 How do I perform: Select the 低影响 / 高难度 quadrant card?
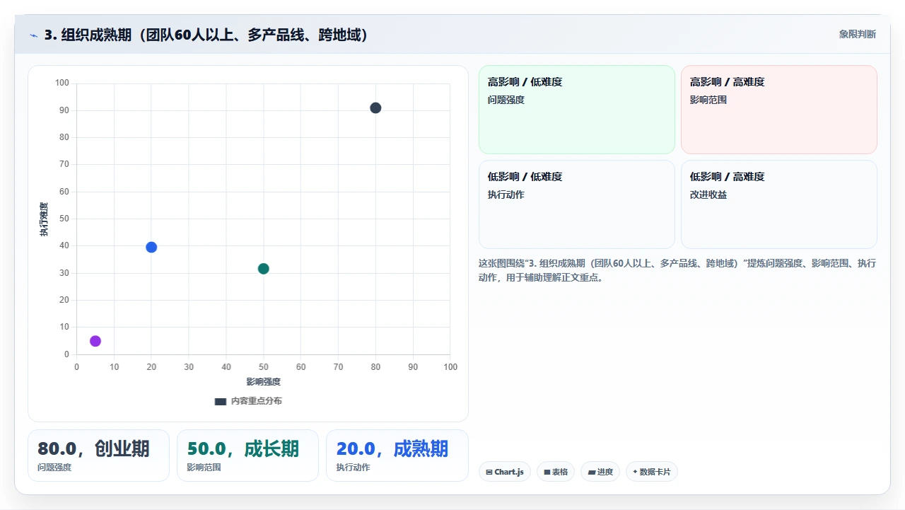tap(779, 204)
